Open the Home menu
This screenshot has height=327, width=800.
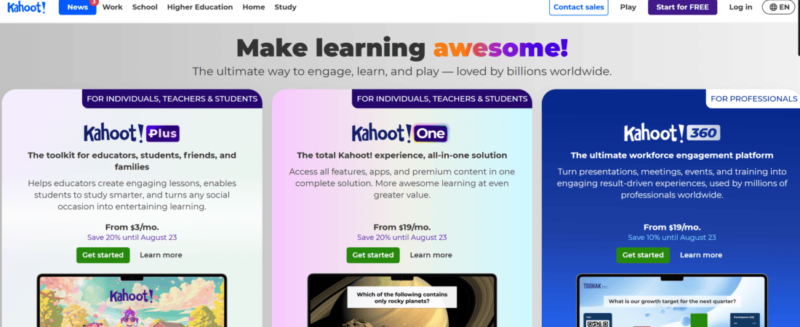point(254,7)
